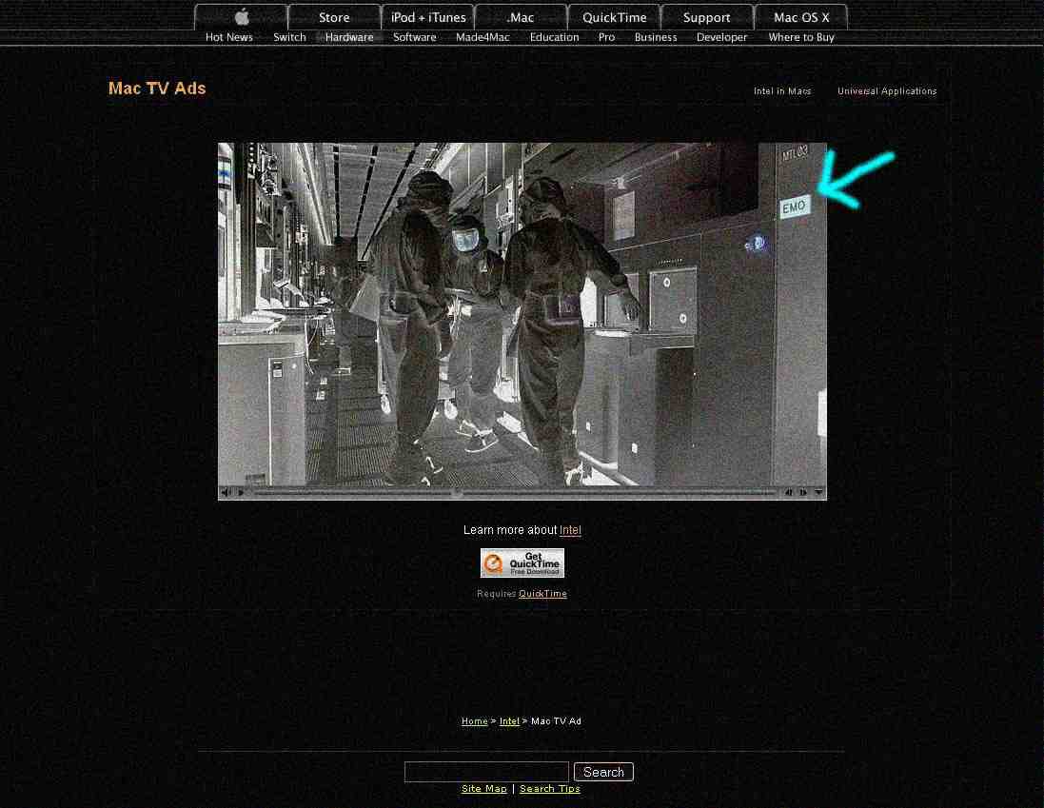The width and height of the screenshot is (1044, 808).
Task: Click the movie playhead on the scrubber
Action: pyautogui.click(x=457, y=493)
